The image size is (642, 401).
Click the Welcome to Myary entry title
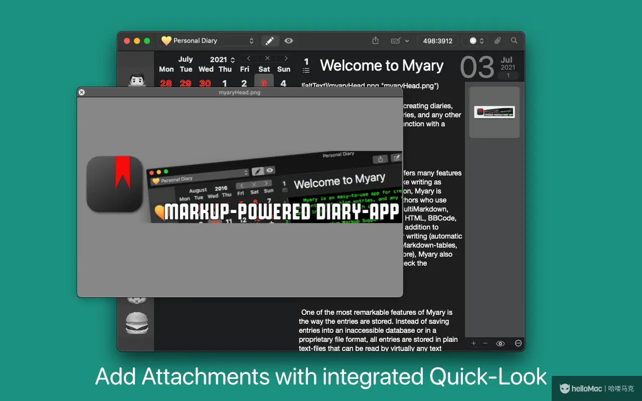[382, 66]
